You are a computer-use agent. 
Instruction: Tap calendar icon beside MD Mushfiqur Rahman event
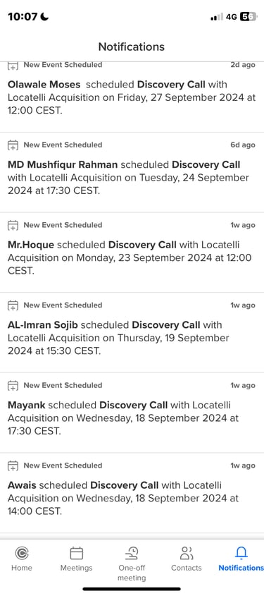tap(13, 145)
